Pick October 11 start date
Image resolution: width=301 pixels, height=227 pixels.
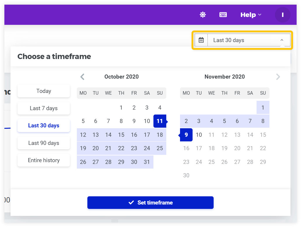[x=160, y=121]
